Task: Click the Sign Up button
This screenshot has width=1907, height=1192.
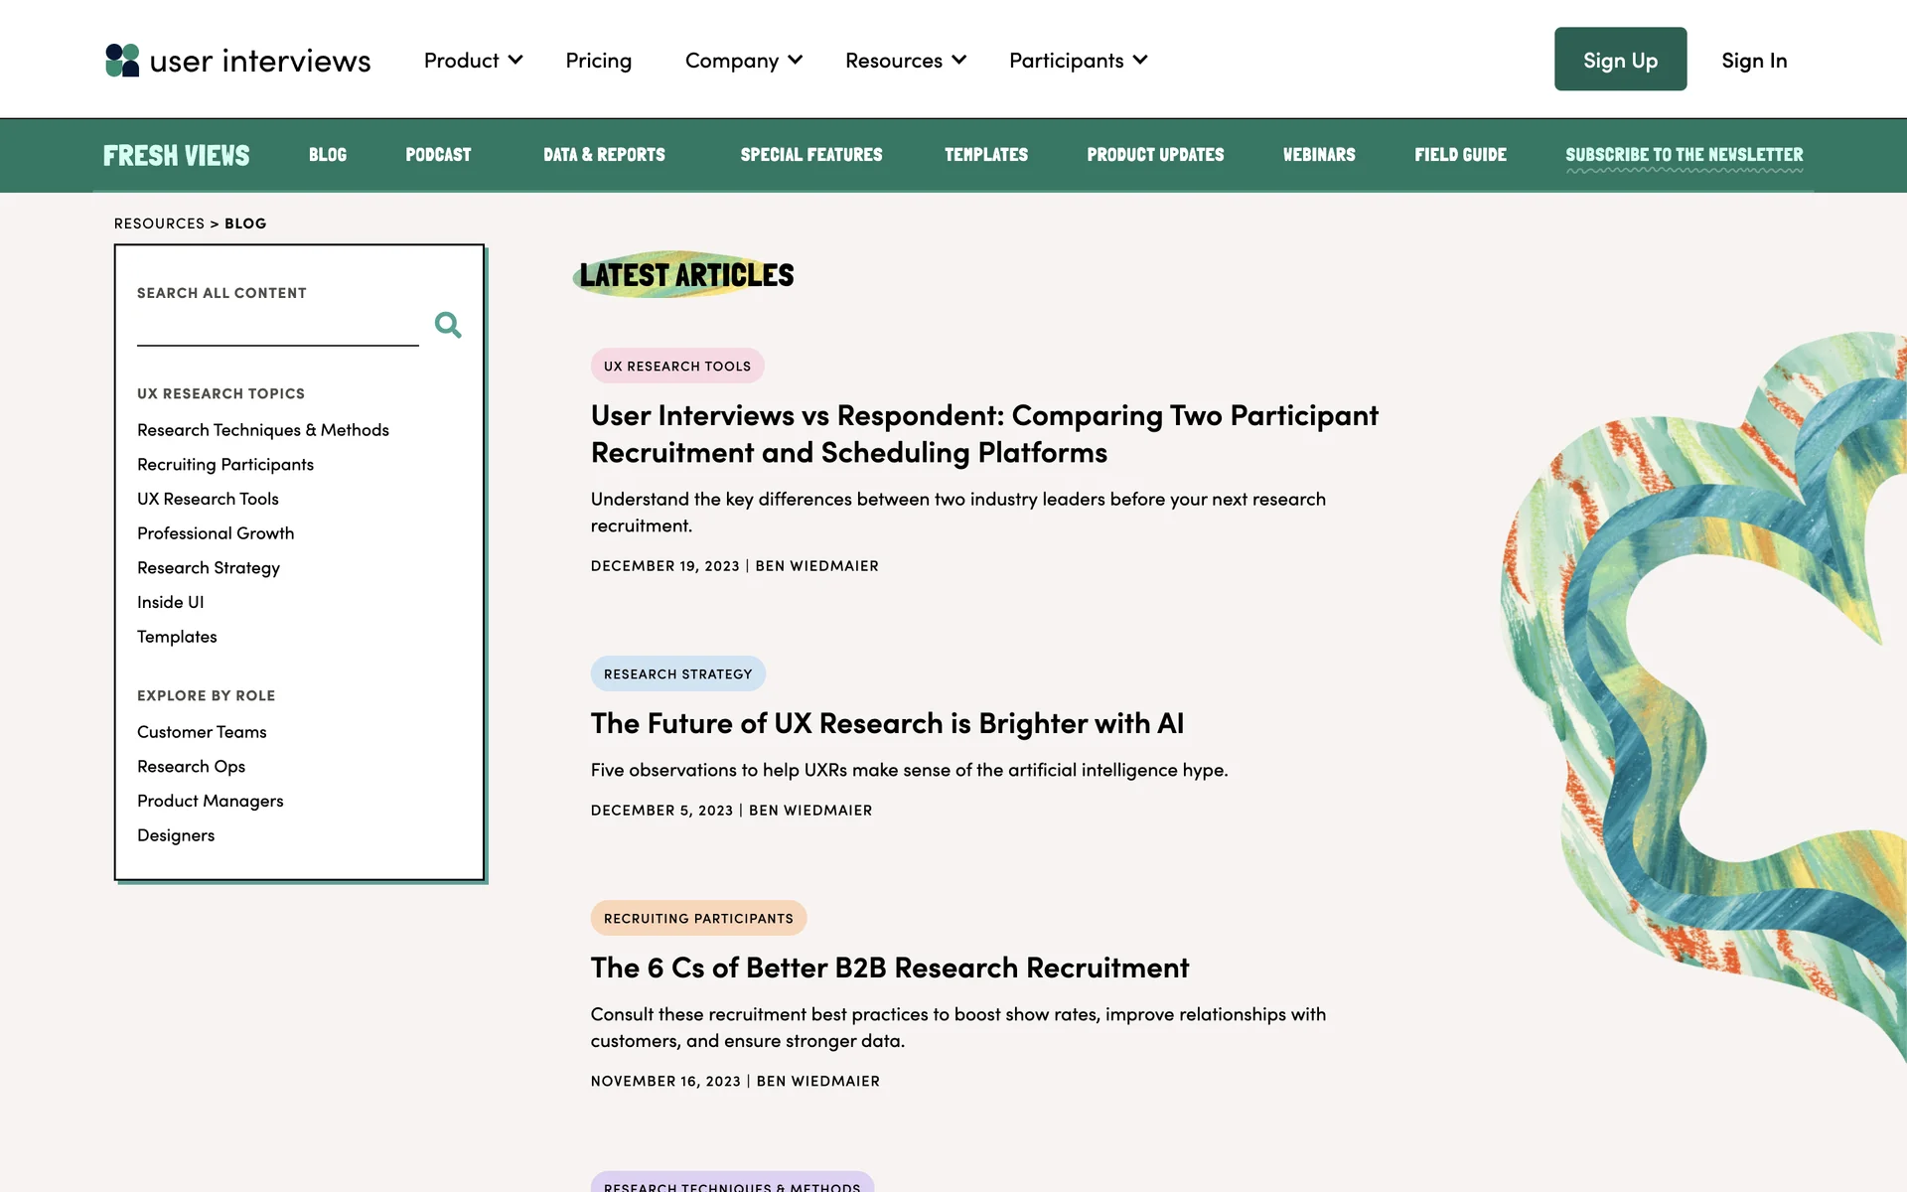Action: pyautogui.click(x=1620, y=60)
